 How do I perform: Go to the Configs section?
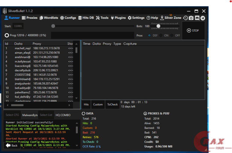[68, 18]
